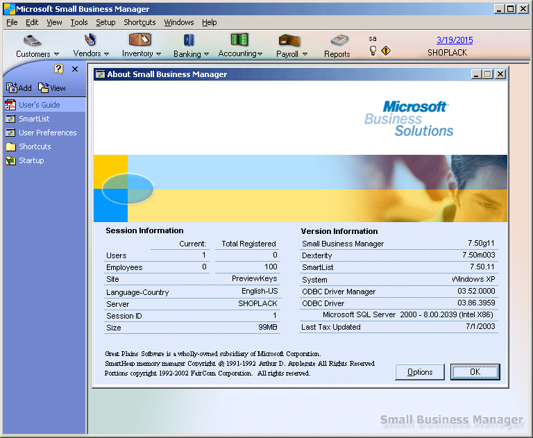Viewport: 533px width, 438px height.
Task: Click the main application title icon
Action: click(10, 9)
